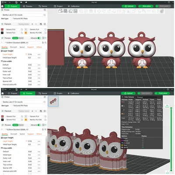Toggle the Advance switch in bottom window

(39, 125)
